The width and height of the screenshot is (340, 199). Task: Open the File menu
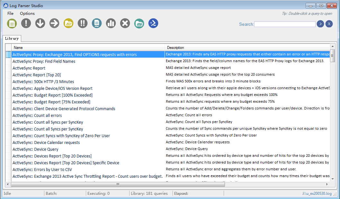[x=10, y=14]
